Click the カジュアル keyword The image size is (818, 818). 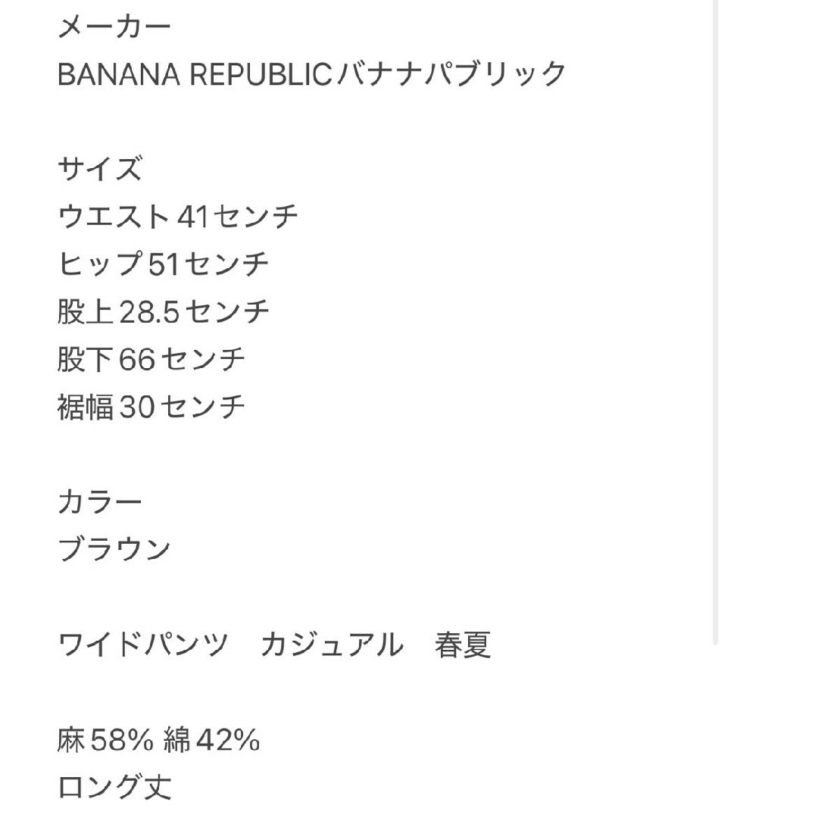[x=333, y=645]
